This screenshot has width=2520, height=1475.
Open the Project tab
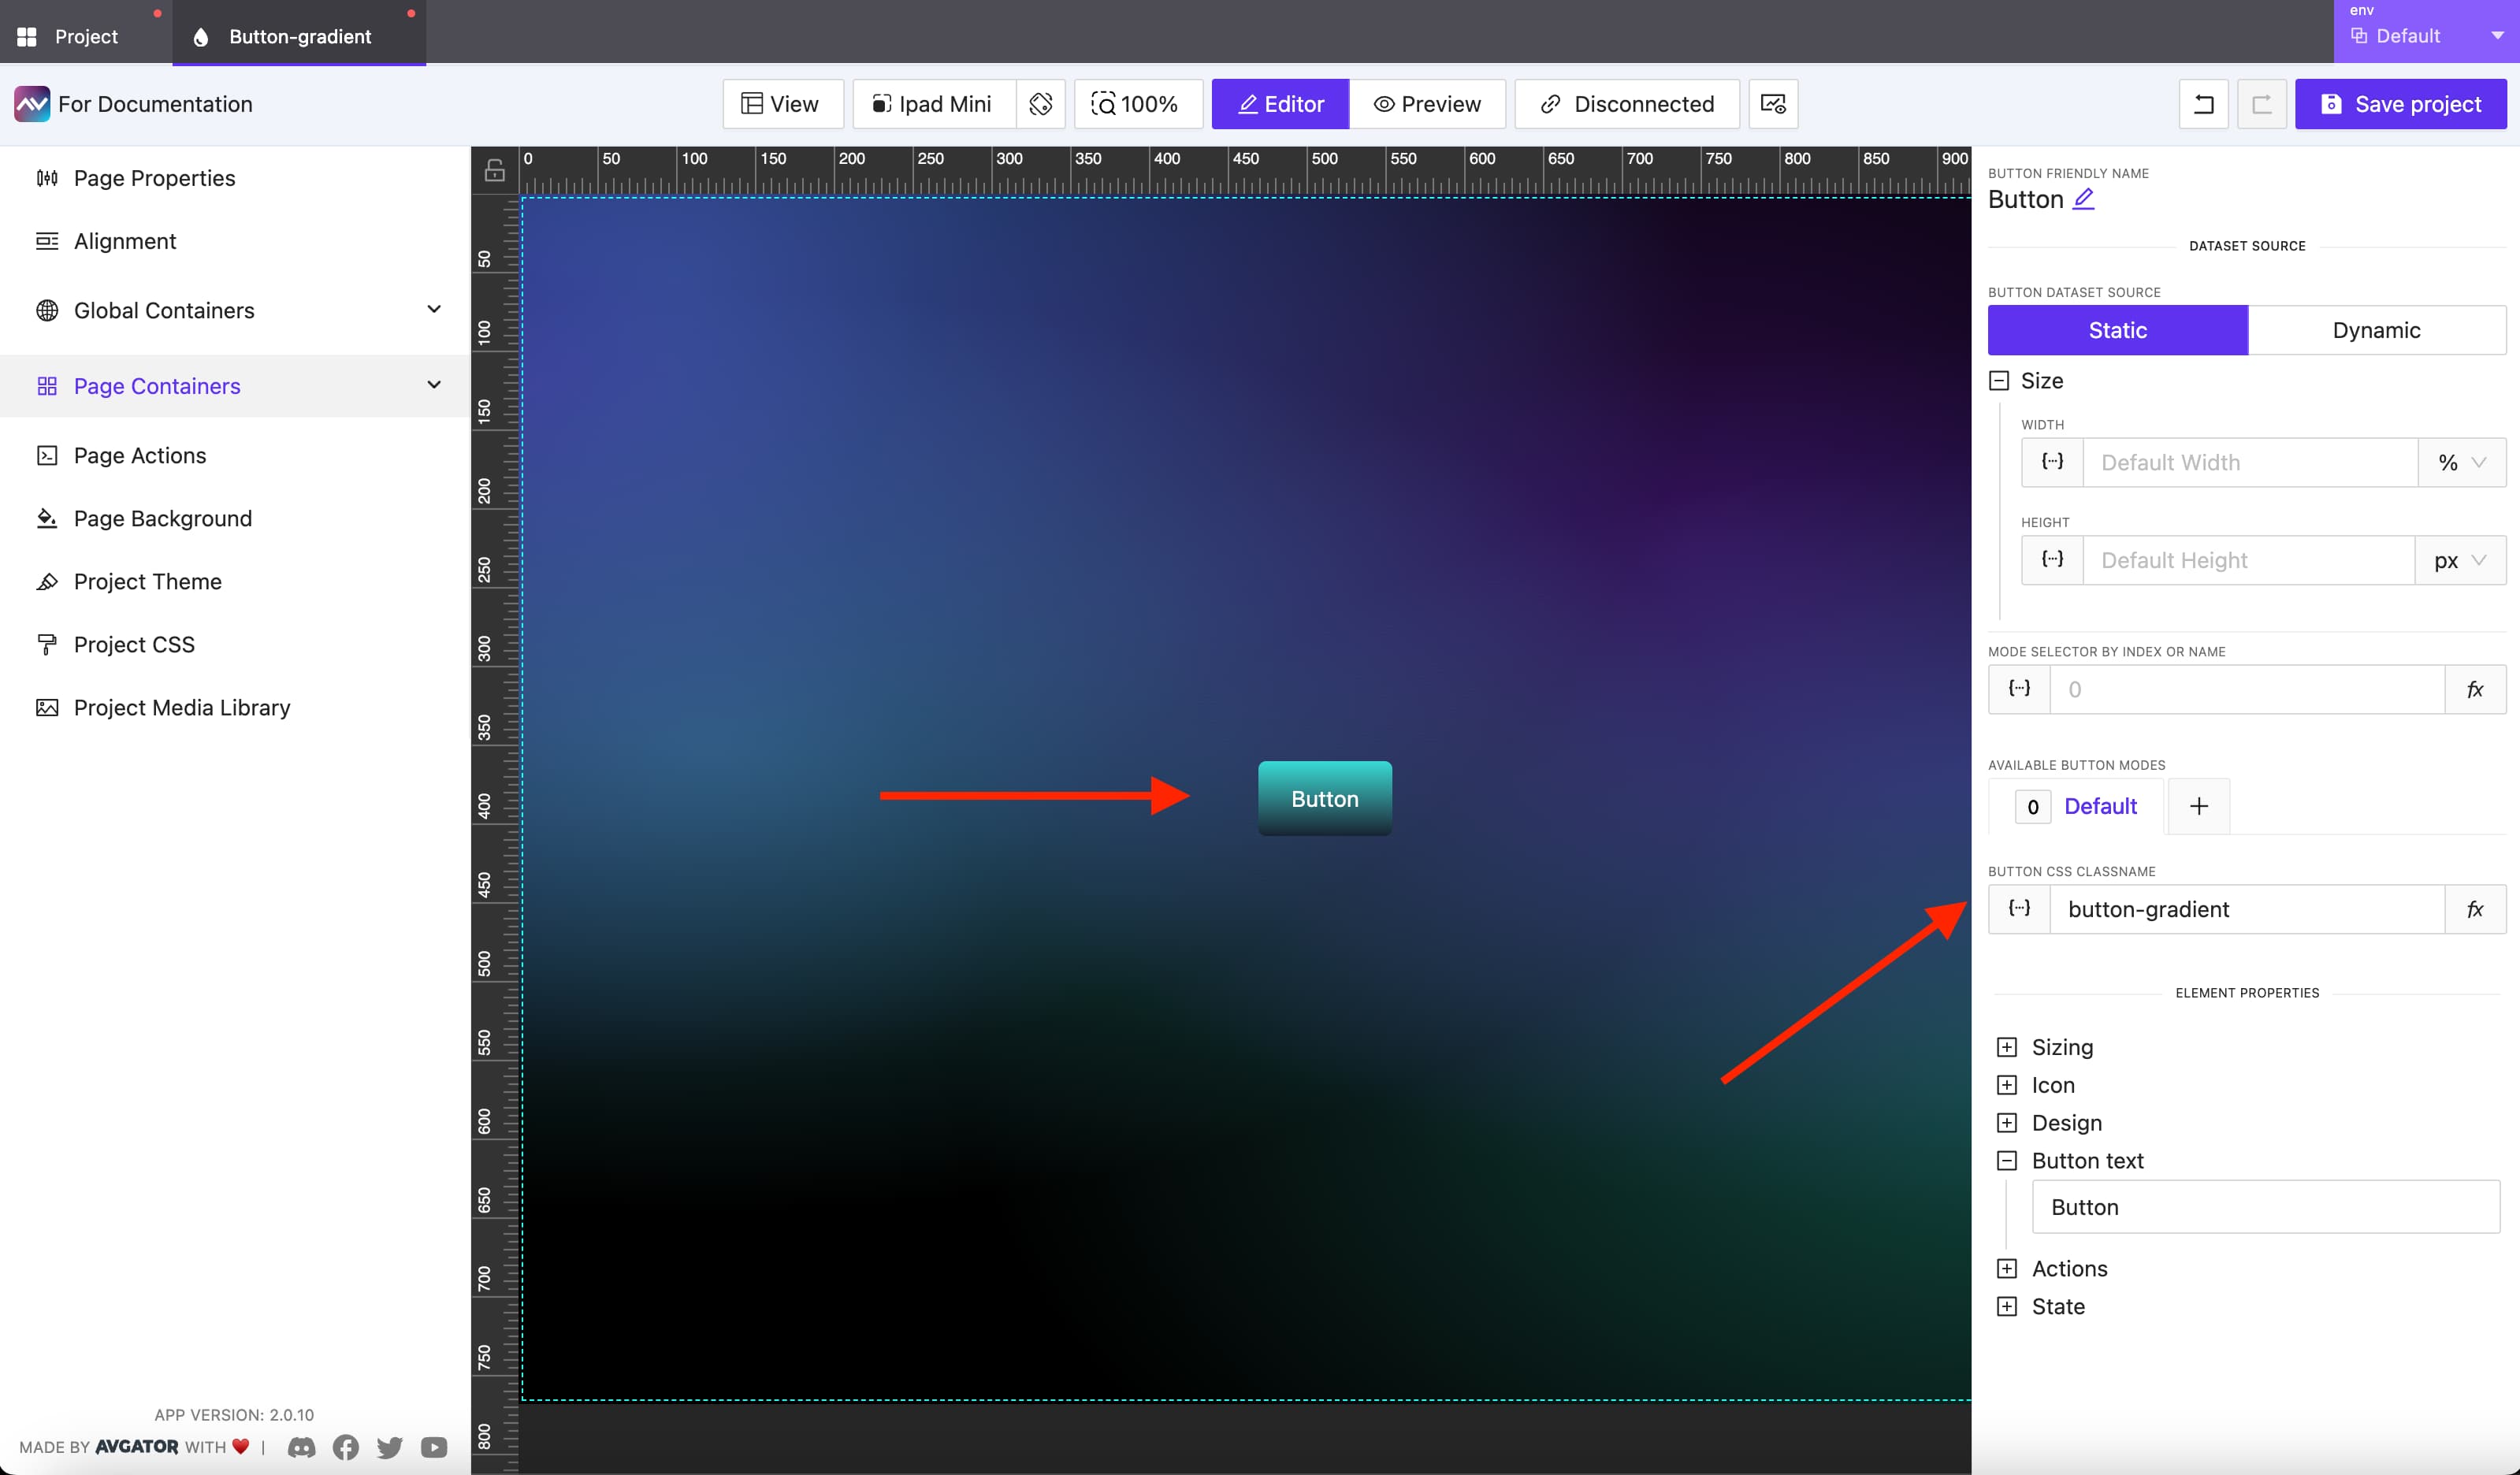coord(85,35)
